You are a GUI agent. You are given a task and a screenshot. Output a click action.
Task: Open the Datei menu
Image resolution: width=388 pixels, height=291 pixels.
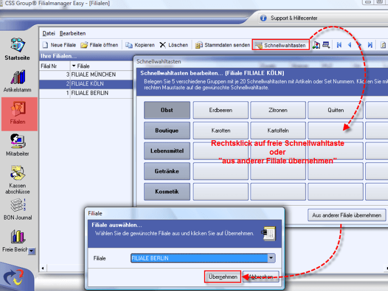[49, 33]
